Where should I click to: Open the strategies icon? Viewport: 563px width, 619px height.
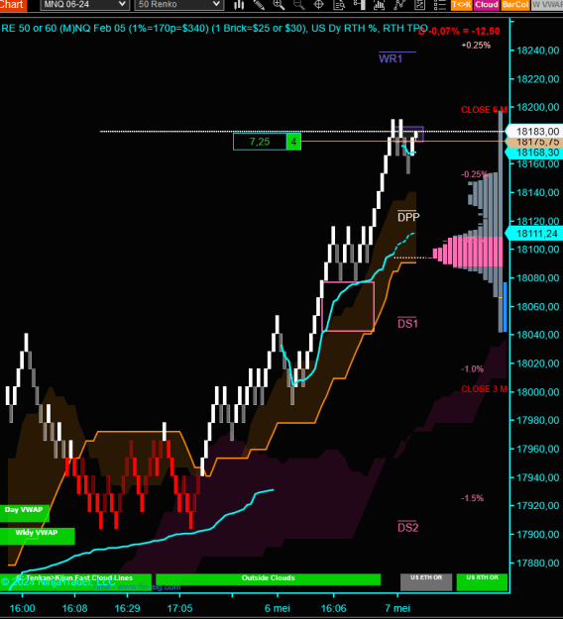399,5
